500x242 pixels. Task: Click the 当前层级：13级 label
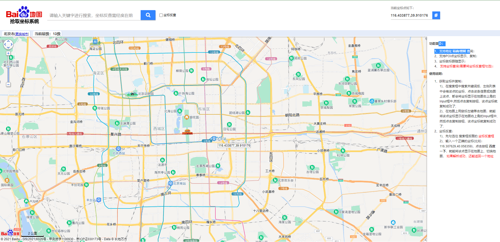(48, 34)
